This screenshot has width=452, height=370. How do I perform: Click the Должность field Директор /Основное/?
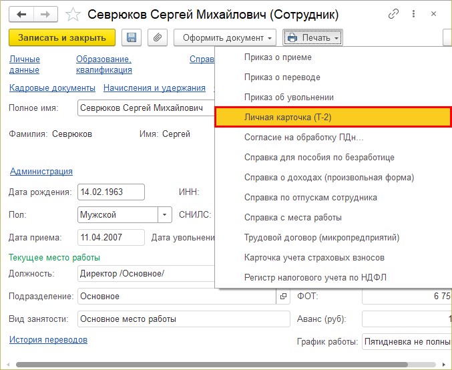[146, 273]
